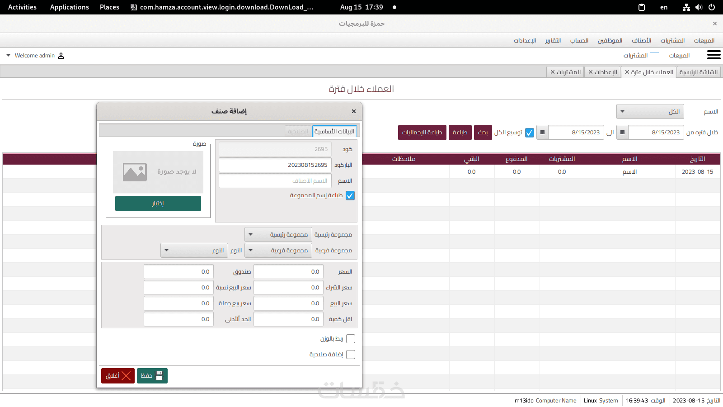Close the حمزة للبرمجيات application window

[715, 24]
